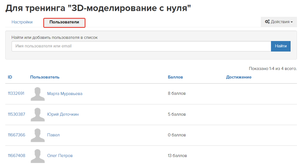The width and height of the screenshot is (303, 165).
Task: Select the "13 баллов" score text
Action: [177, 156]
